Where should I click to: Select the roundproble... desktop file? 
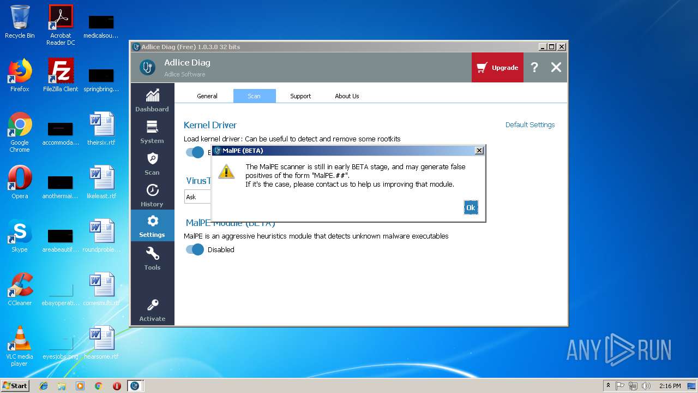click(101, 236)
